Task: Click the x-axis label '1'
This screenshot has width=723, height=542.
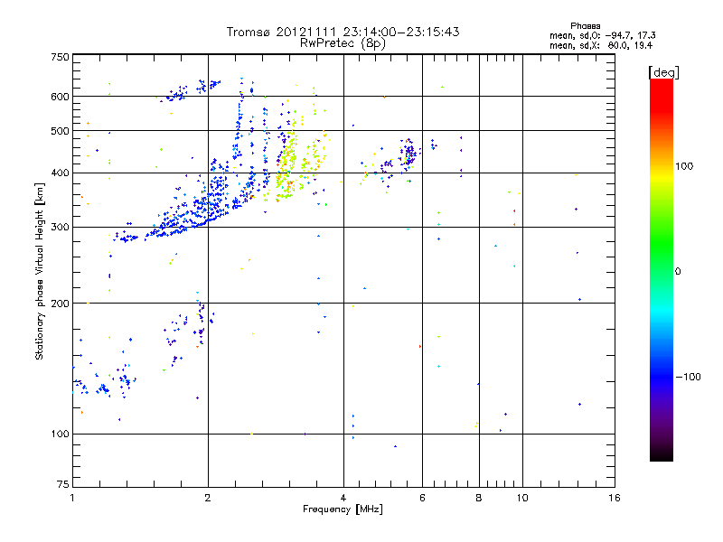Action: (x=72, y=498)
